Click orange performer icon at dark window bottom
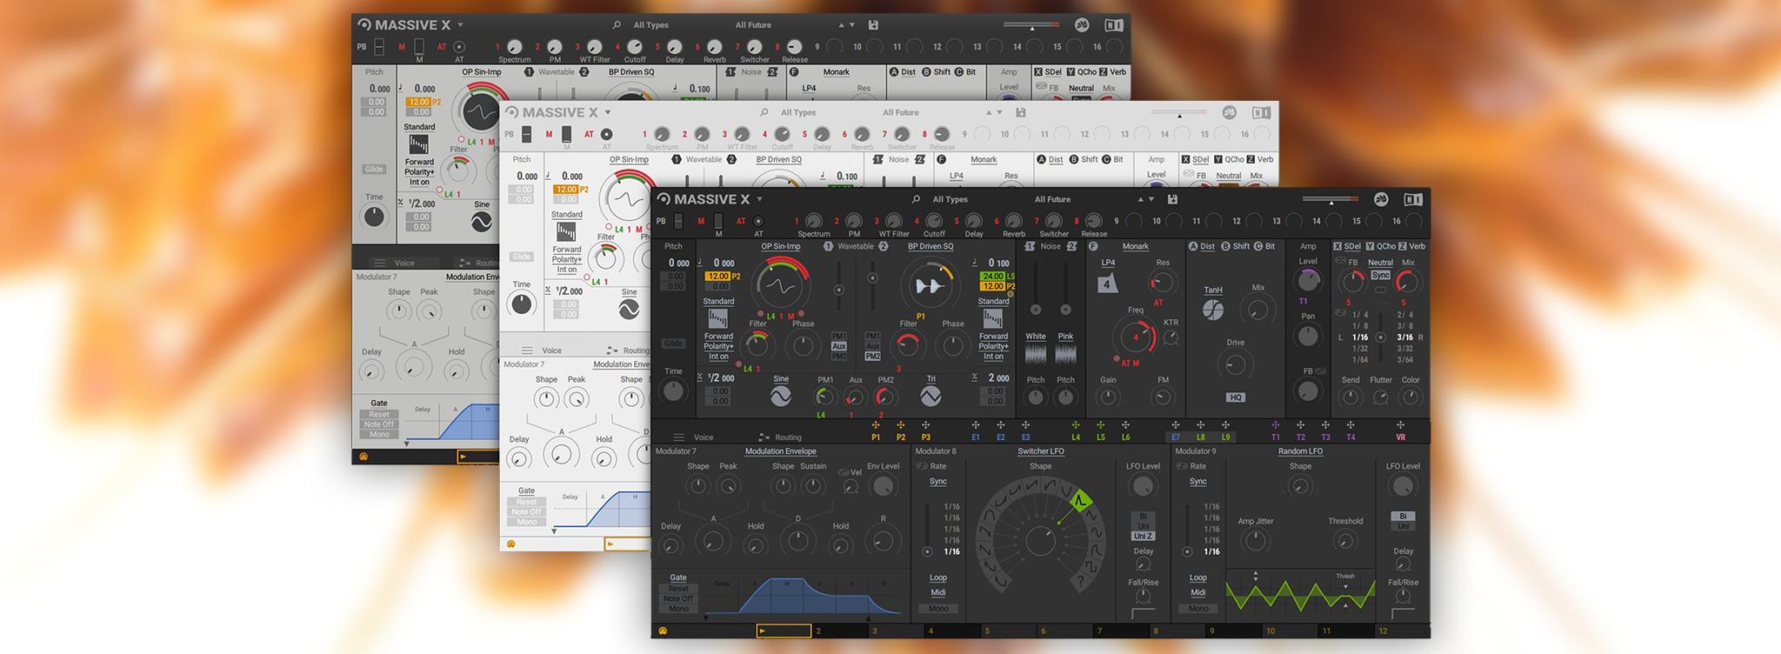Image resolution: width=1781 pixels, height=654 pixels. (663, 631)
